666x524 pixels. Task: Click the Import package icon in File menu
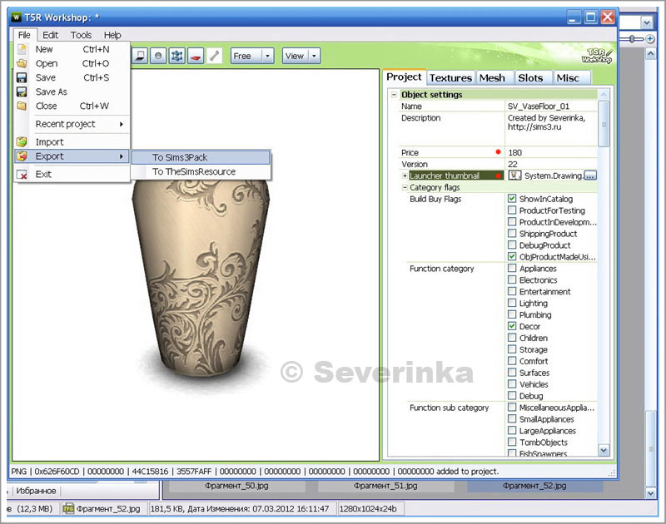[x=22, y=141]
